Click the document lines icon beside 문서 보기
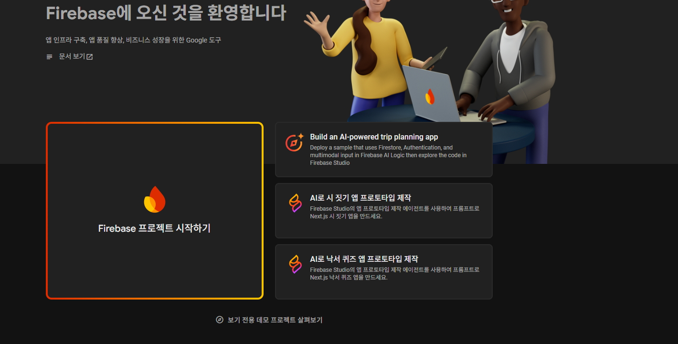 [x=49, y=57]
